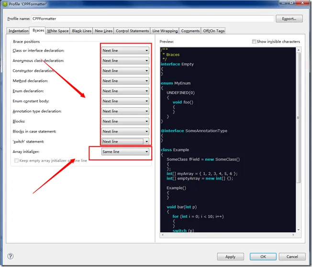Click the 'Brace positions' group label

coord(26,42)
